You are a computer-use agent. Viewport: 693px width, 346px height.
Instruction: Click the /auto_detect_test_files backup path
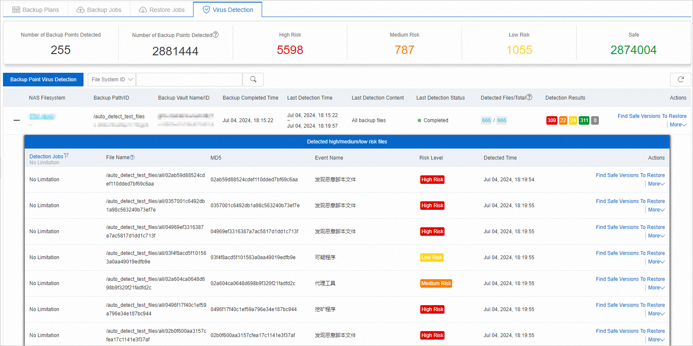(119, 117)
